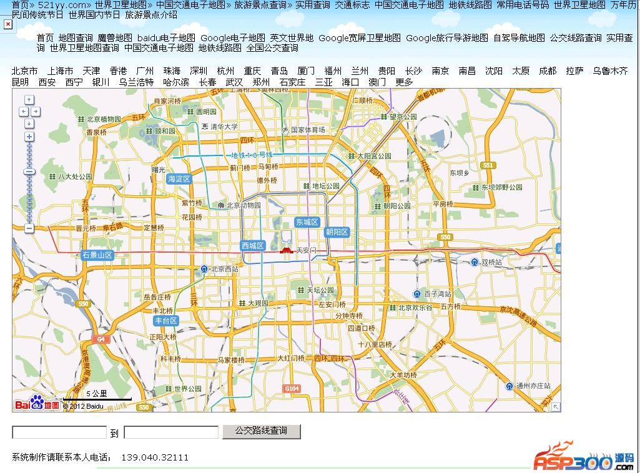This screenshot has width=640, height=473.
Task: Click the G104 highway shield on the map
Action: click(292, 388)
